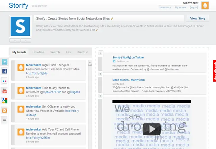216x149 pixels.
Task: Click next thumbnail arrow button
Action: [26, 40]
